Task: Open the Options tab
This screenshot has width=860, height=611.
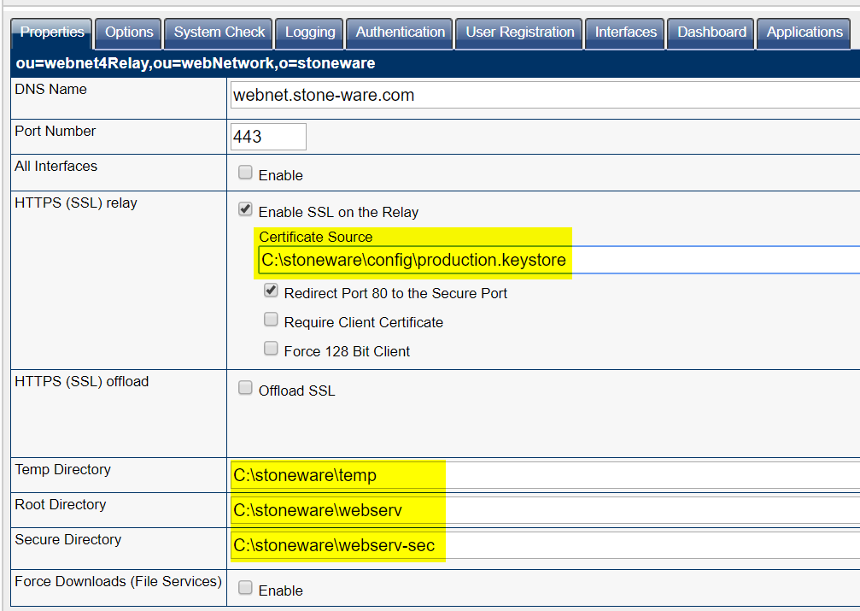Action: 129,33
